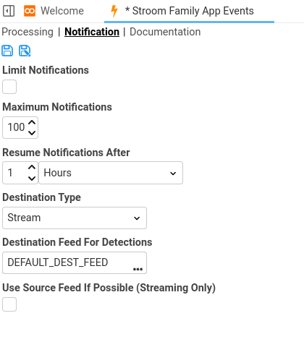
Task: Click the Save As icon
Action: click(x=25, y=51)
